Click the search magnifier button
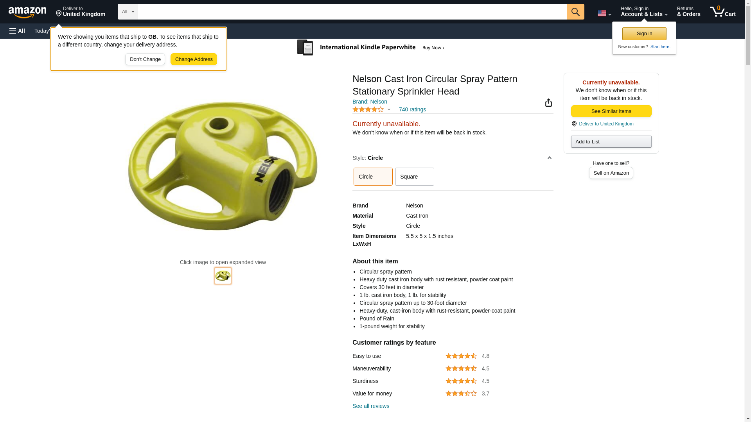Viewport: 751px width, 422px height. [575, 12]
